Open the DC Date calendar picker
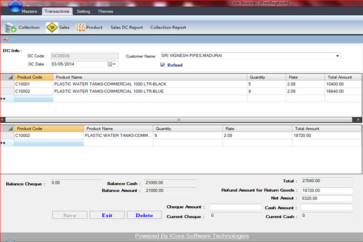Image resolution: width=363 pixels, height=242 pixels. (x=110, y=64)
